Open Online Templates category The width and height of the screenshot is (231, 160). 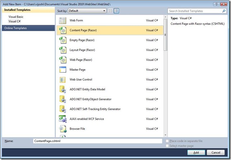point(28,28)
